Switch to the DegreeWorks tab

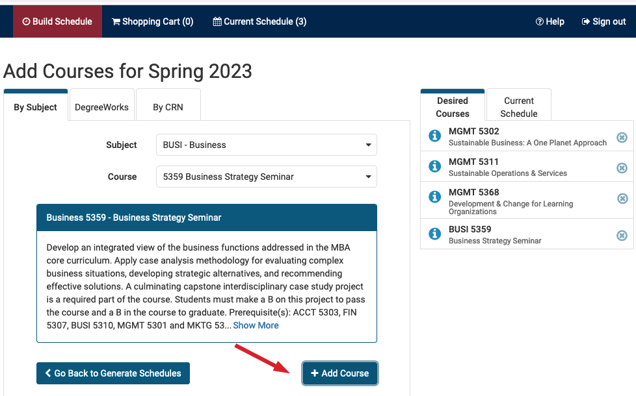click(102, 105)
